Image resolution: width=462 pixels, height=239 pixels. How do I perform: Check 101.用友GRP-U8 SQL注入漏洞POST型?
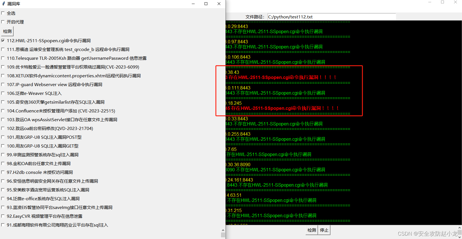tap(3, 137)
